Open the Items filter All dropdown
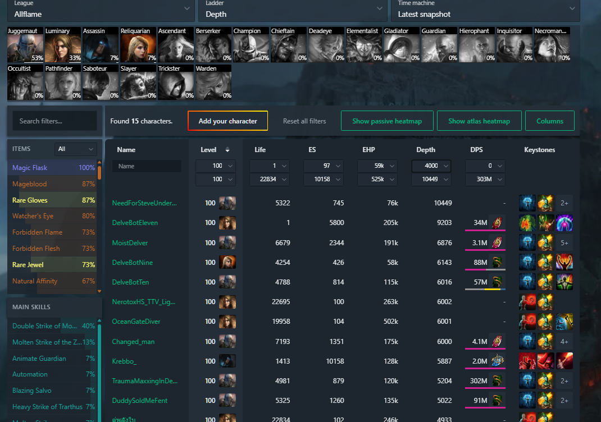Image resolution: width=601 pixels, height=422 pixels. 76,149
